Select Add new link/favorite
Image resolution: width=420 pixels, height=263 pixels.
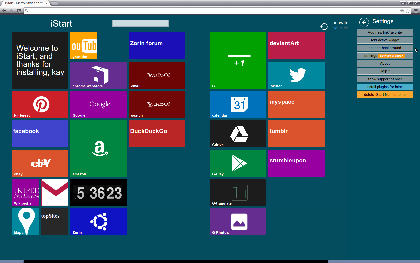pos(385,32)
